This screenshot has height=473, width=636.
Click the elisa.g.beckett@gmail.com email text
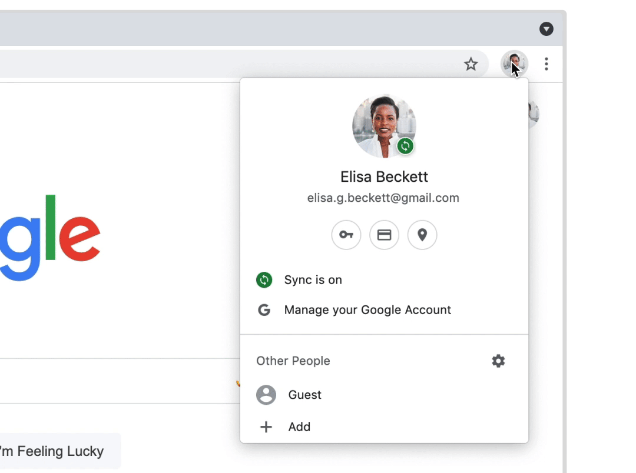tap(383, 198)
